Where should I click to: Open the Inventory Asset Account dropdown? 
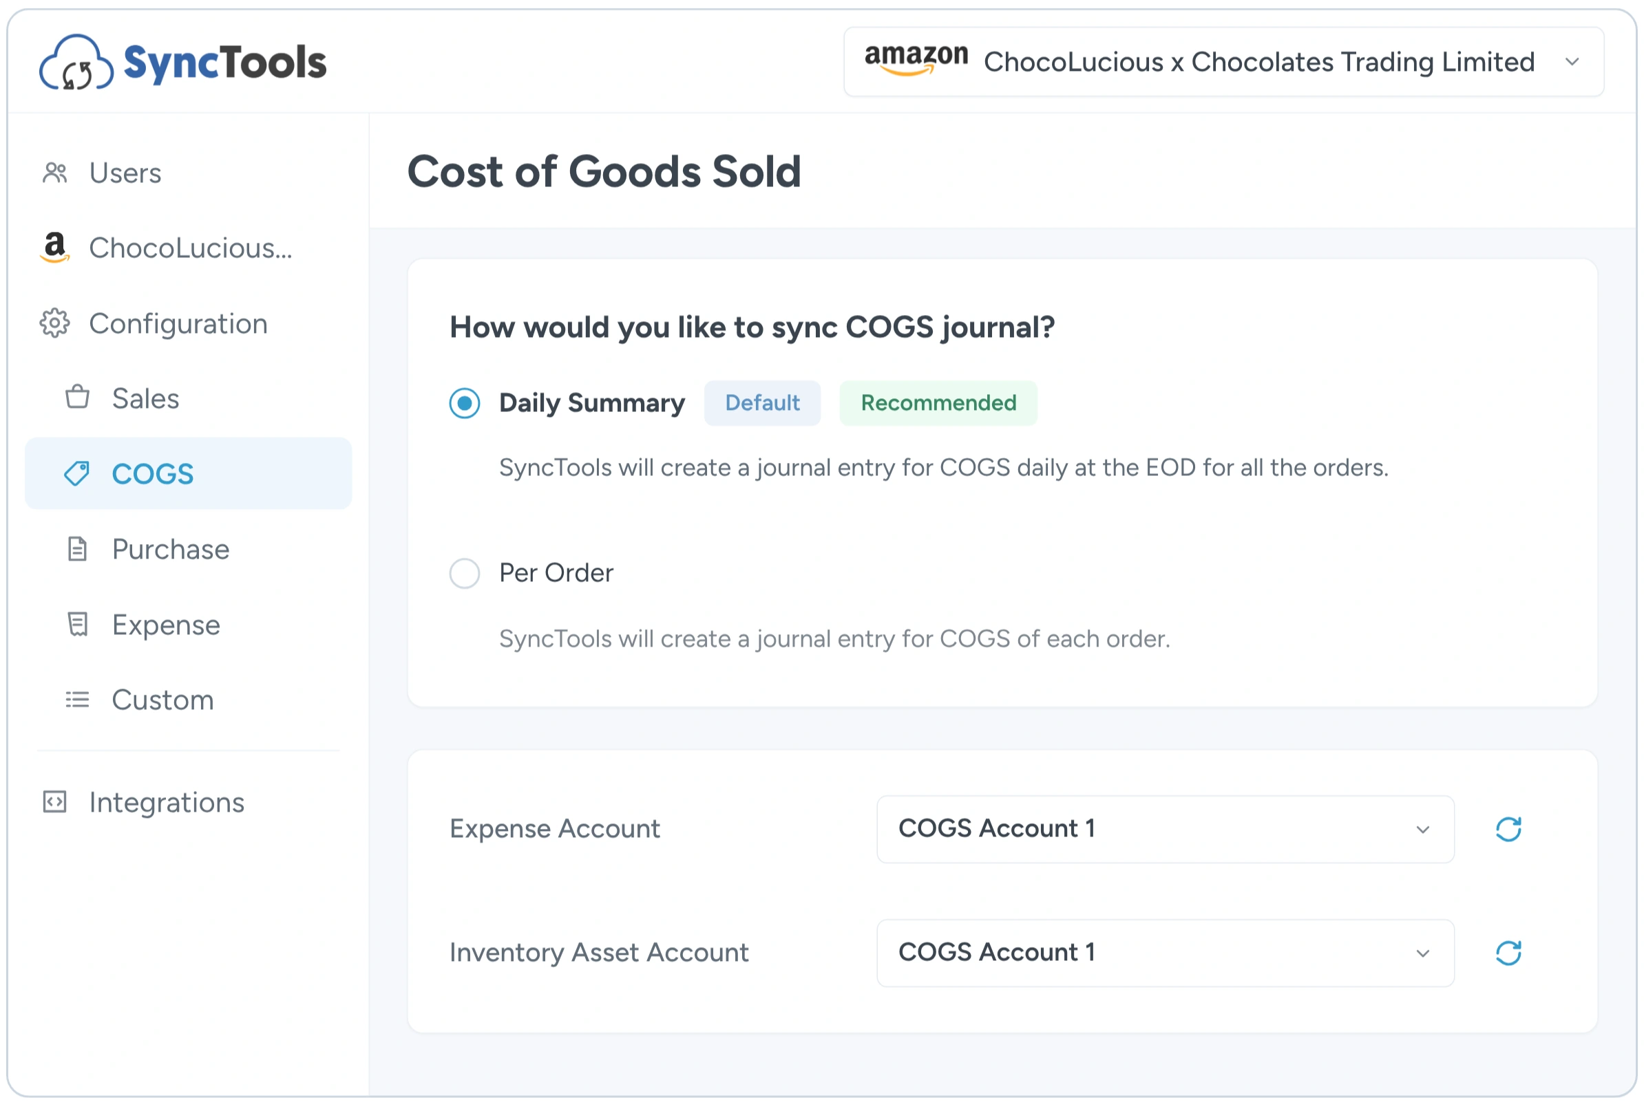click(1165, 953)
